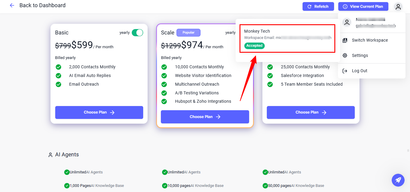410x192 pixels.
Task: Open the user profile avatar icon
Action: point(398,7)
